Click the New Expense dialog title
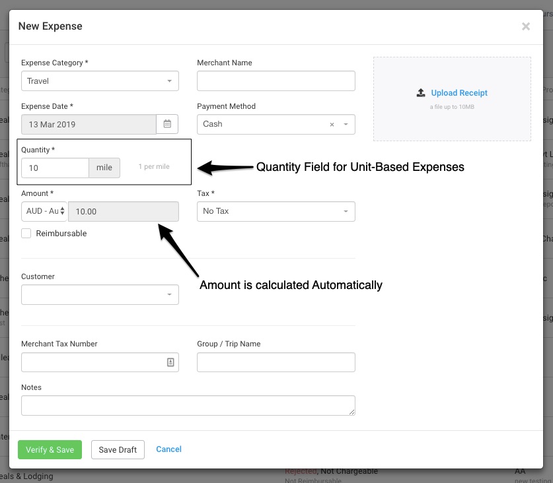 (x=50, y=26)
